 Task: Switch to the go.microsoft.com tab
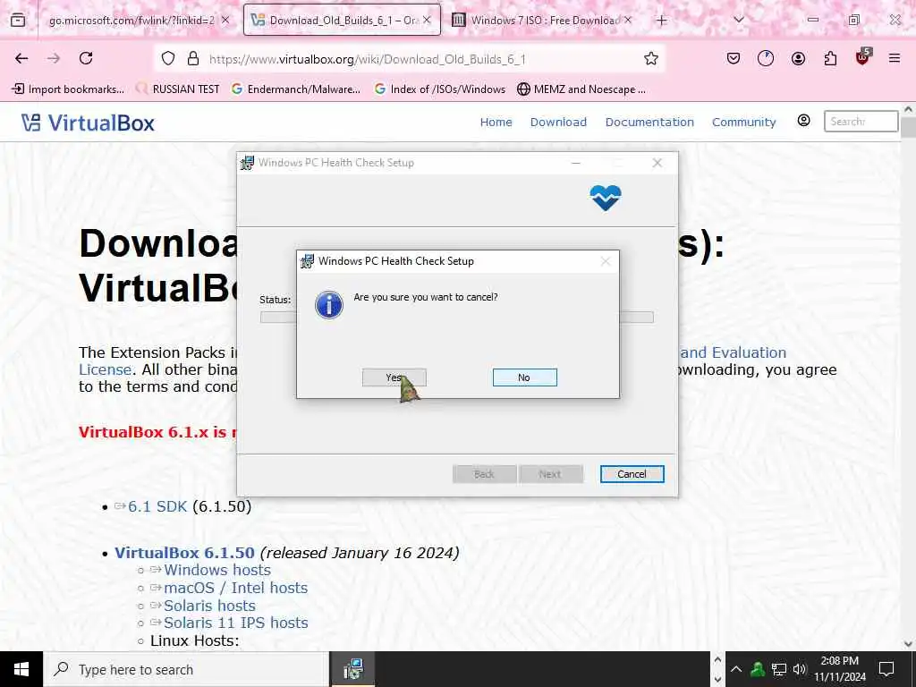(131, 21)
